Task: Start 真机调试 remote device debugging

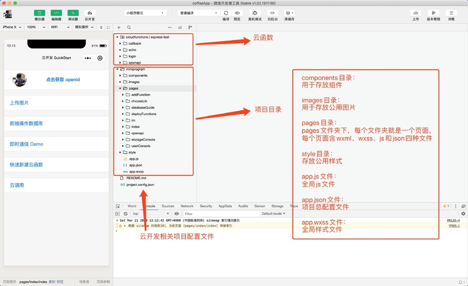Action: 254,13
